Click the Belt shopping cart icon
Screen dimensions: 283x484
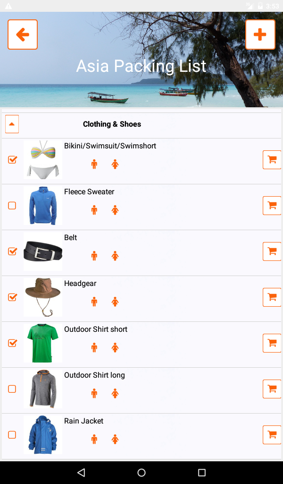tap(272, 251)
